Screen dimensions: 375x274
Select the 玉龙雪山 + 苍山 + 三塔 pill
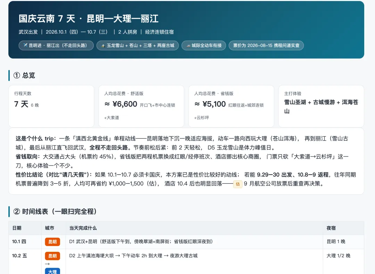tap(137, 45)
